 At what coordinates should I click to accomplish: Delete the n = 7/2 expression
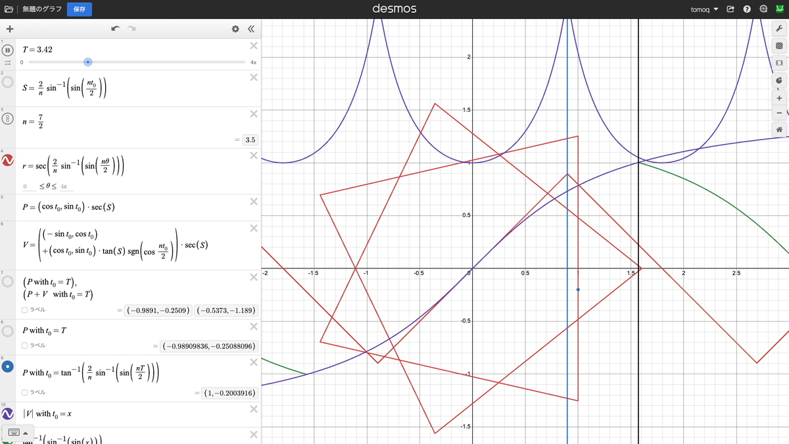tap(253, 114)
